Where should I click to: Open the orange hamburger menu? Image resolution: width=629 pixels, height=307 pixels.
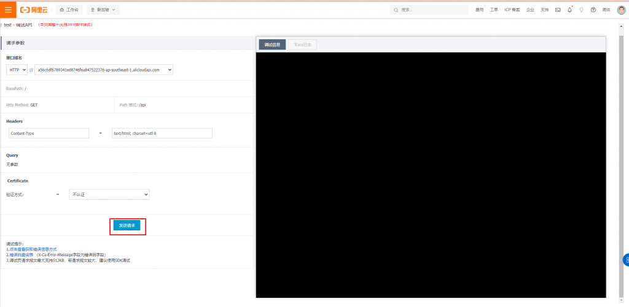8,10
